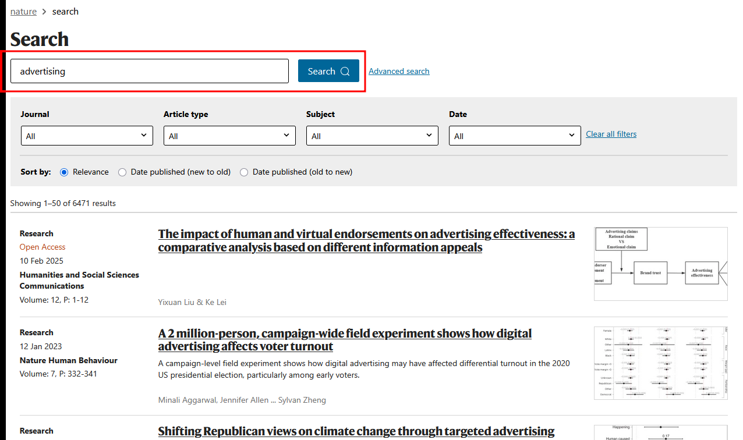Open the Advanced search link
743x440 pixels.
(399, 71)
